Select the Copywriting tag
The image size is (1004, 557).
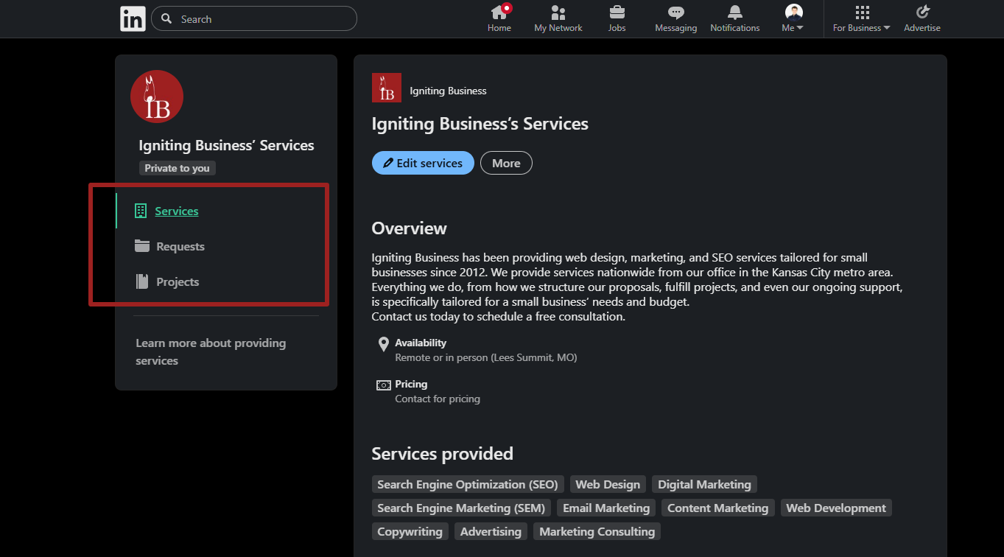click(x=410, y=531)
